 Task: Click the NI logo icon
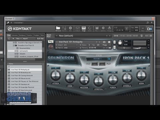point(150,29)
